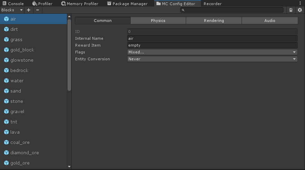Save config with the floppy disk icon

pyautogui.click(x=291, y=10)
